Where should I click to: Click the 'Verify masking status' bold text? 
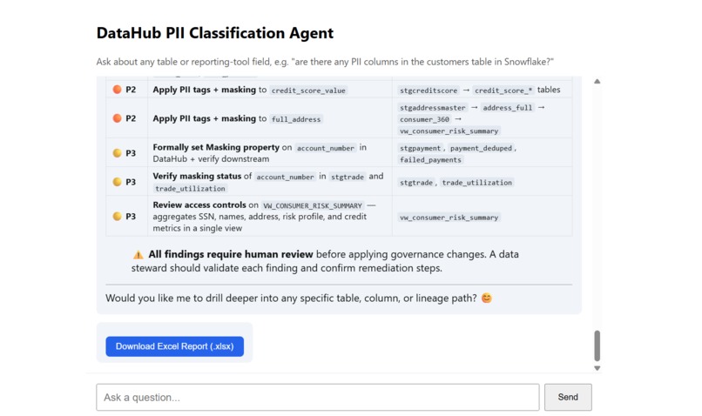(197, 177)
